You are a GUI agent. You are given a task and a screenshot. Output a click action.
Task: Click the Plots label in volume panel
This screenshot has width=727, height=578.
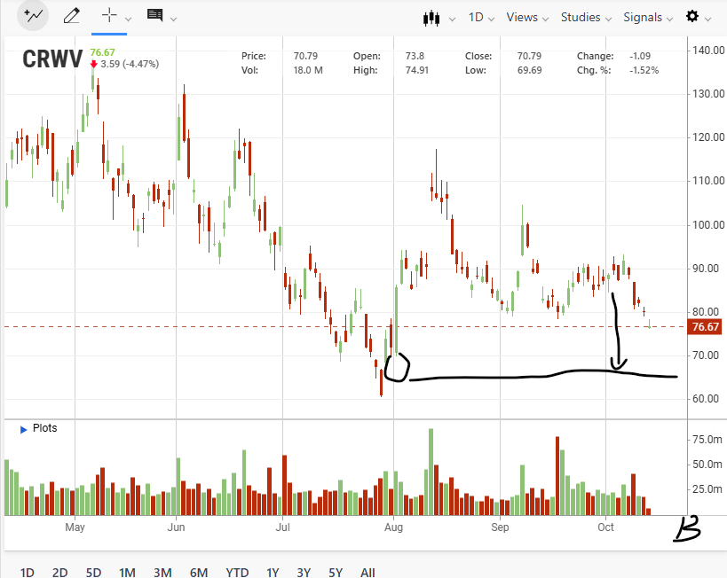tap(45, 428)
